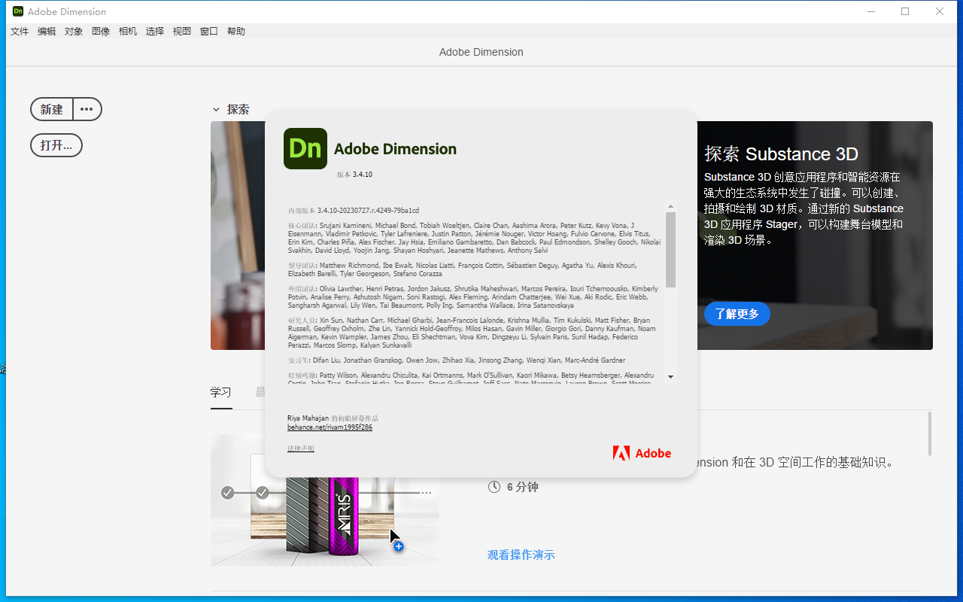Click the second checkmark marker on the tutorial thumbnail

tap(263, 492)
